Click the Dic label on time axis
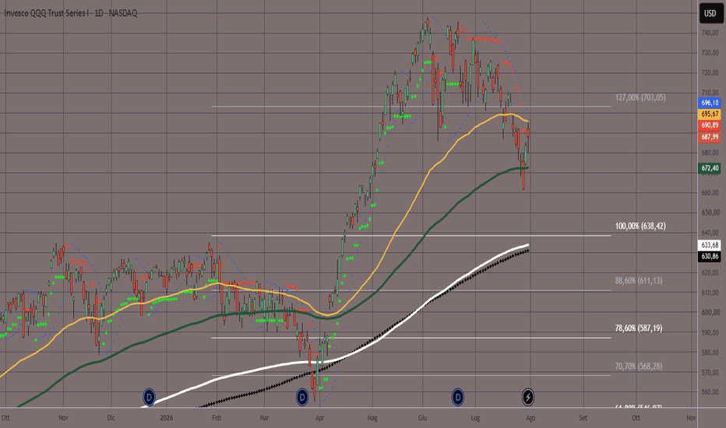The height and width of the screenshot is (428, 726). (111, 418)
